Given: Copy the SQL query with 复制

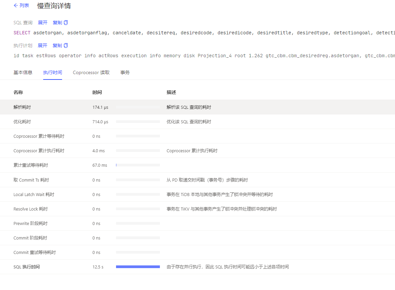Looking at the screenshot, I should [x=57, y=23].
